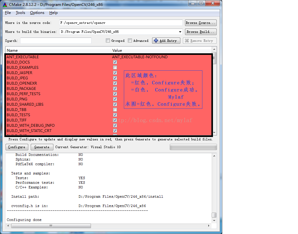Click the Generate button
298x234 pixels.
pos(42,147)
